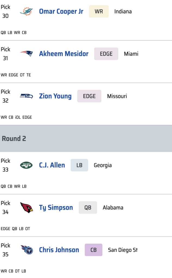
Task: Click the Arizona Cardinals team logo
Action: pyautogui.click(x=26, y=208)
